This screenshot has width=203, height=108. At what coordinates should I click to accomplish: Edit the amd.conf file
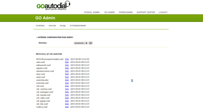67,77
